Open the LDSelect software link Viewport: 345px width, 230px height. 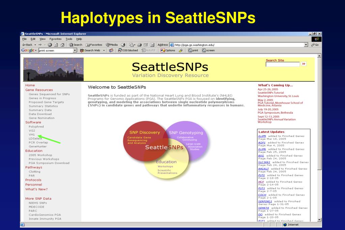pos(35,139)
